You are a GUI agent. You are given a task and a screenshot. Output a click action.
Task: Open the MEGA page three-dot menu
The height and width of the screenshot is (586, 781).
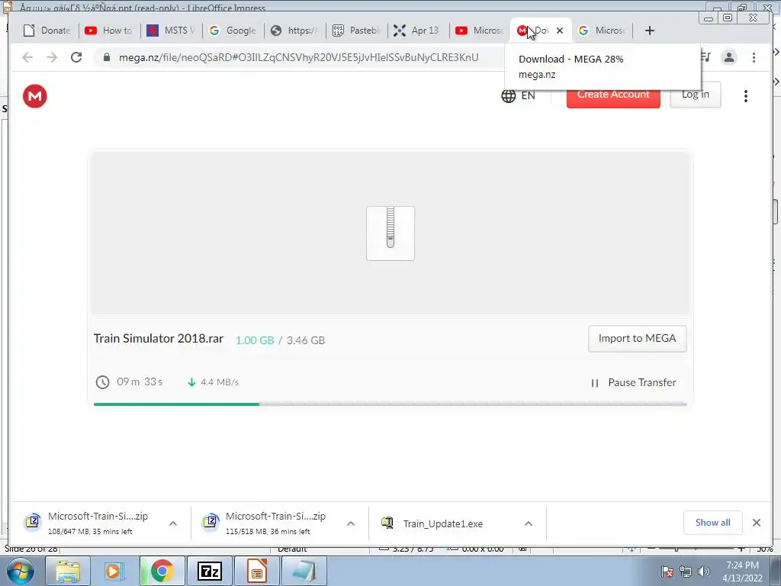[746, 96]
